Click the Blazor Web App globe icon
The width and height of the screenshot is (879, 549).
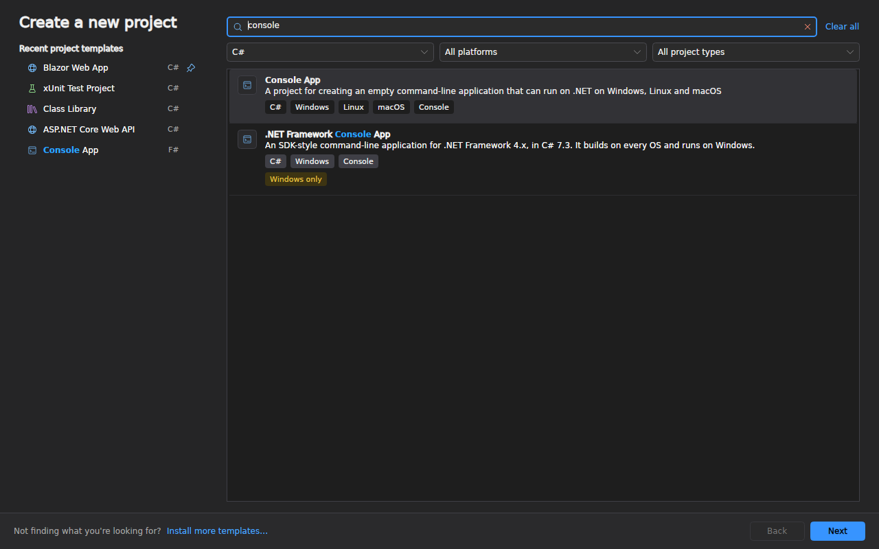click(x=32, y=68)
